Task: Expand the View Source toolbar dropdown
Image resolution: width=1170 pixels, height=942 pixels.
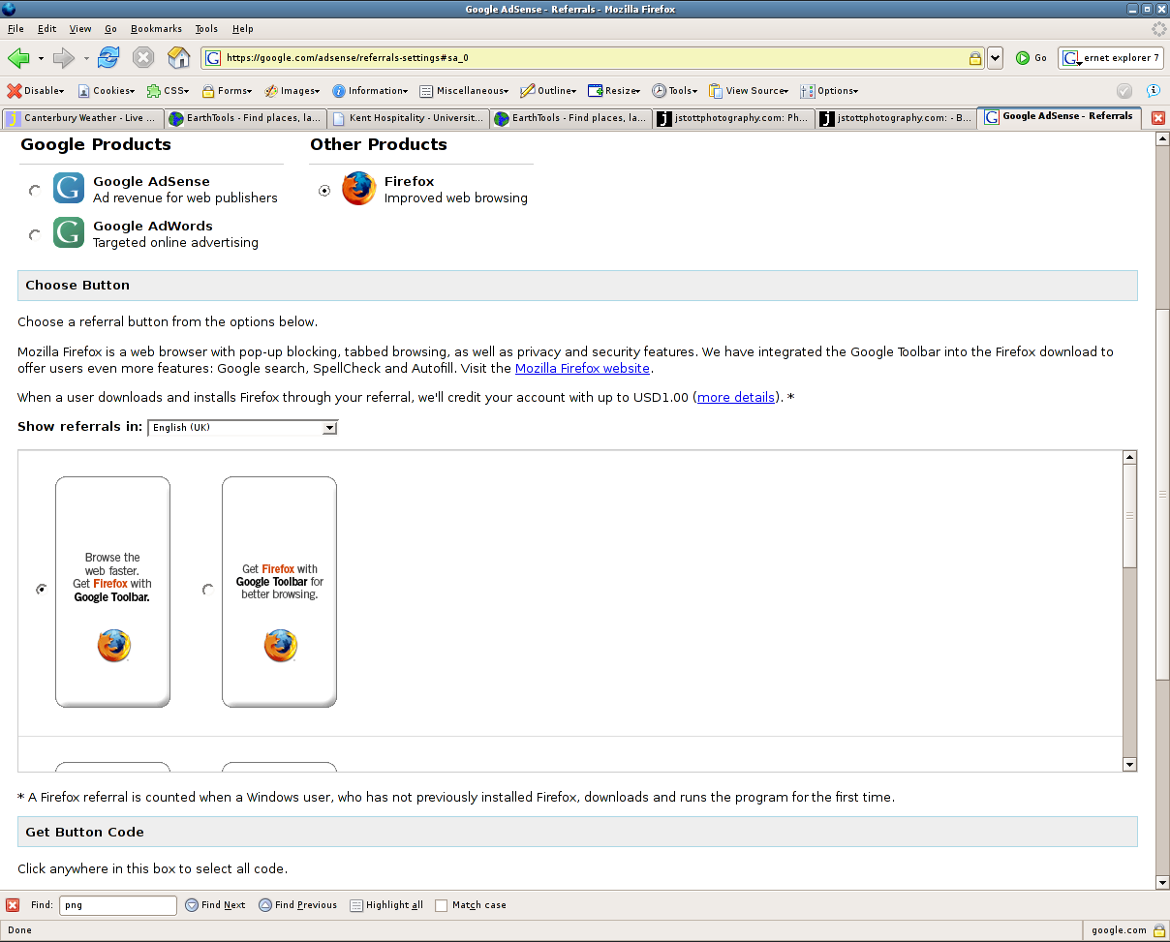Action: (x=748, y=91)
